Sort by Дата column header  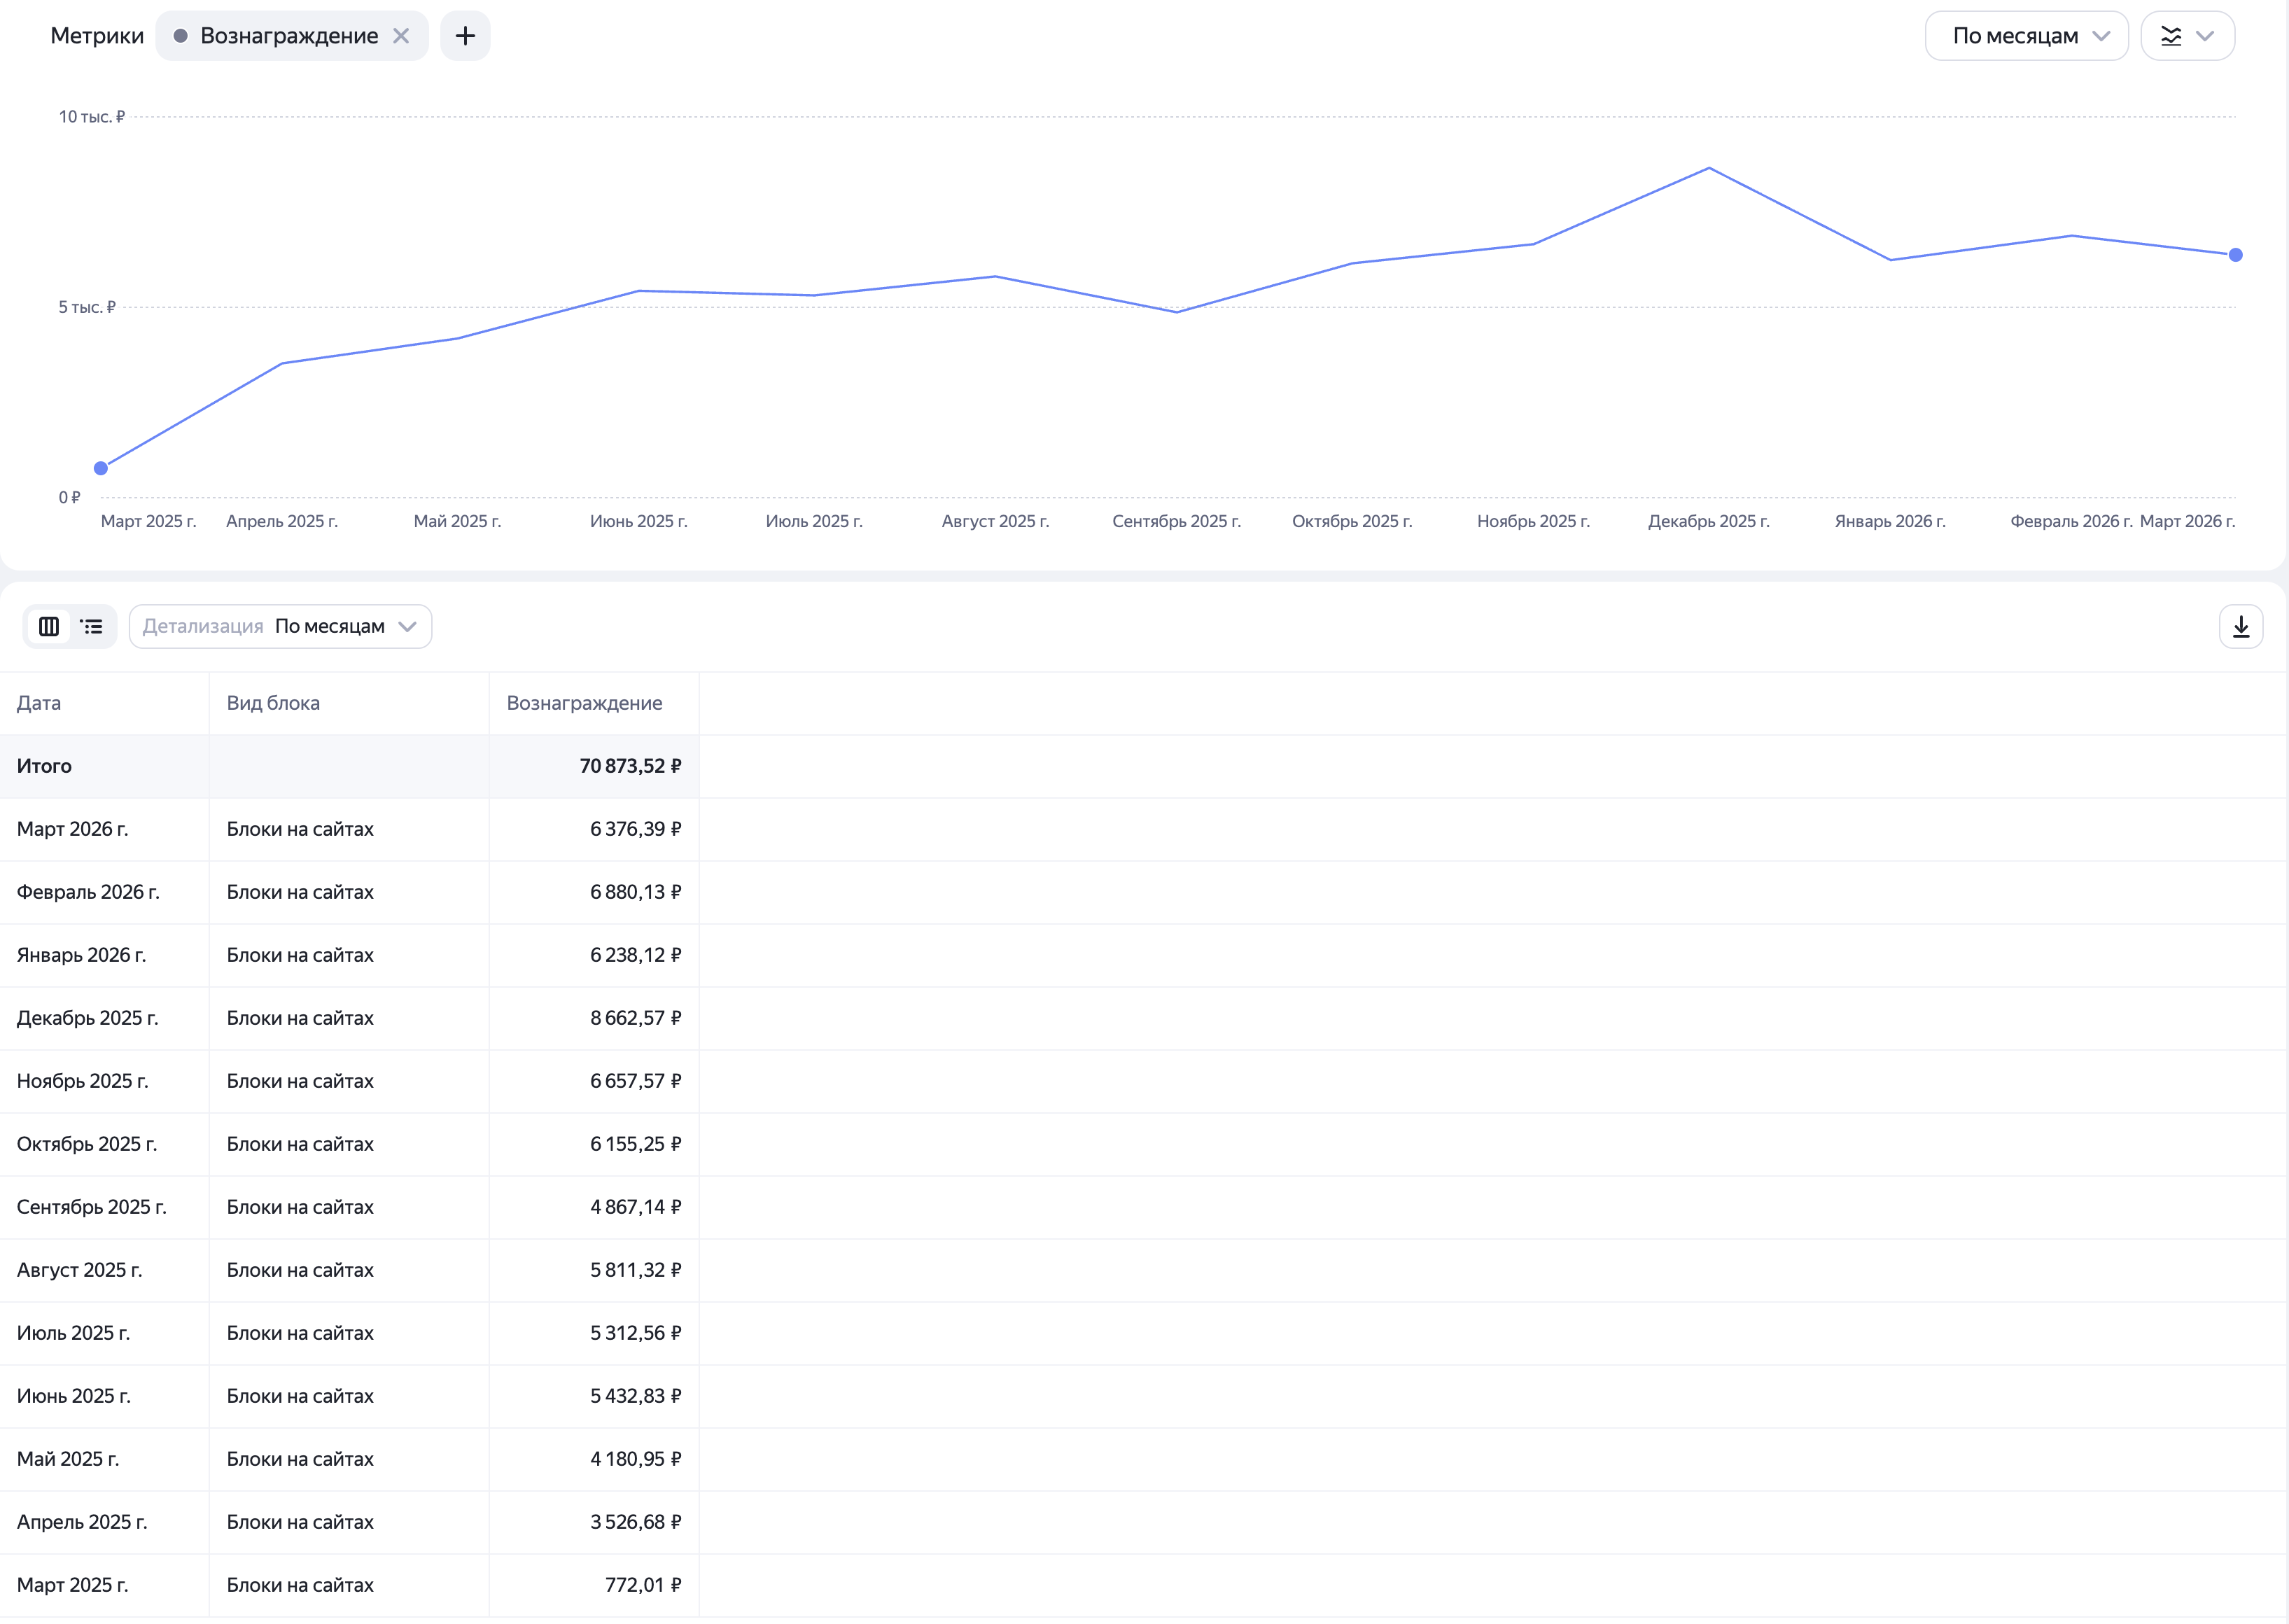[x=39, y=703]
